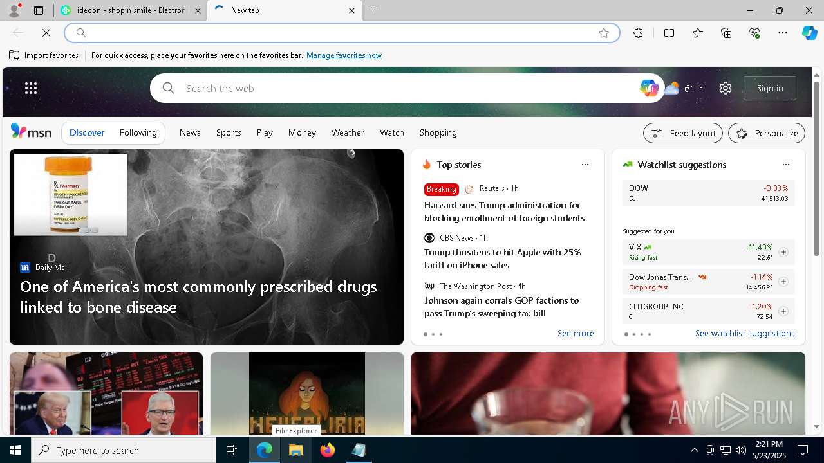Open the Money menu item
The height and width of the screenshot is (463, 824).
[x=302, y=132]
